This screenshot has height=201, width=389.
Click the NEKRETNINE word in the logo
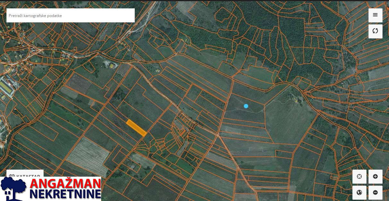click(x=65, y=194)
